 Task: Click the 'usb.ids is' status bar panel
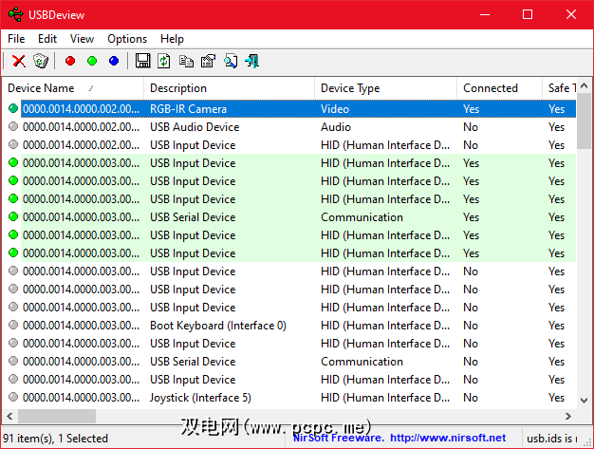(x=551, y=438)
